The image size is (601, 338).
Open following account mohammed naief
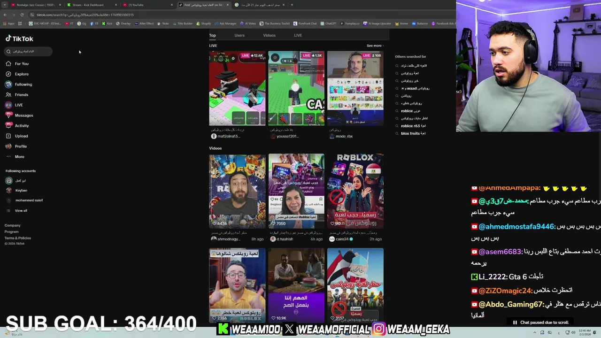coord(24,200)
